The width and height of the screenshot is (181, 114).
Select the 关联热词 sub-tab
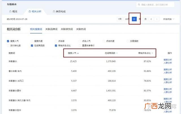point(81,29)
